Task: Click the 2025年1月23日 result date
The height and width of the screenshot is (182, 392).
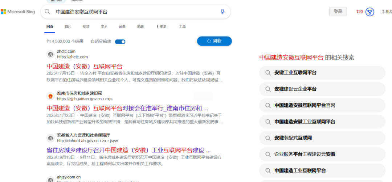Action: pyautogui.click(x=61, y=115)
